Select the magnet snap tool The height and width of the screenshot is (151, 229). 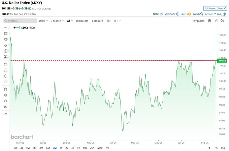click(5, 64)
